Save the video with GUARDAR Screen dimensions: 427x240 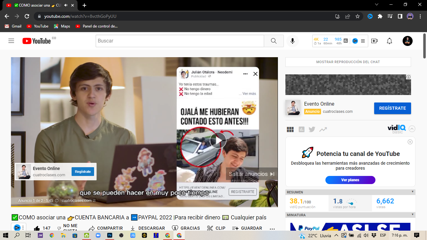(x=247, y=228)
